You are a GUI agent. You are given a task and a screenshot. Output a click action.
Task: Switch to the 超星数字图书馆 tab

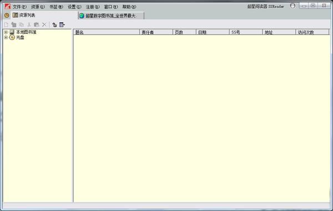point(112,16)
